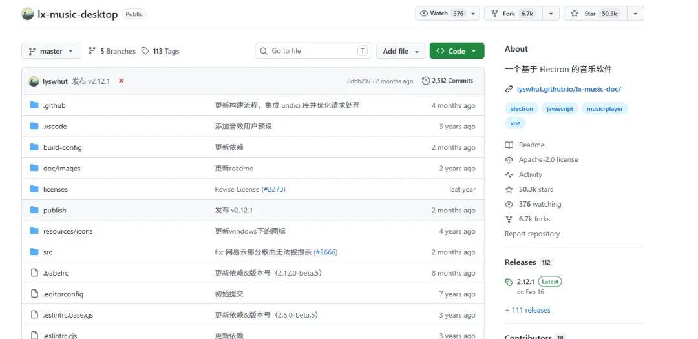698x339 pixels.
Task: Click the Fork 6.7k button
Action: click(x=514, y=14)
